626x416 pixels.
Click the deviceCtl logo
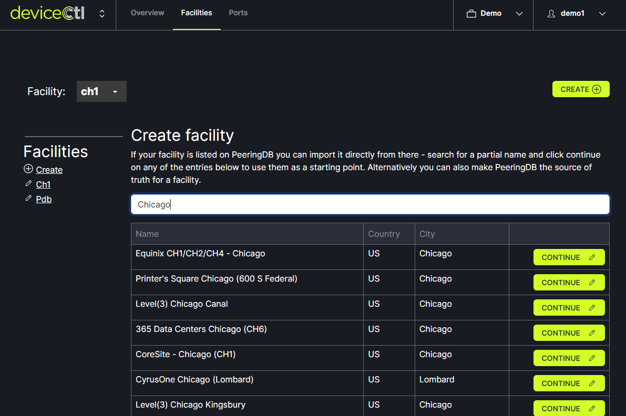click(47, 14)
